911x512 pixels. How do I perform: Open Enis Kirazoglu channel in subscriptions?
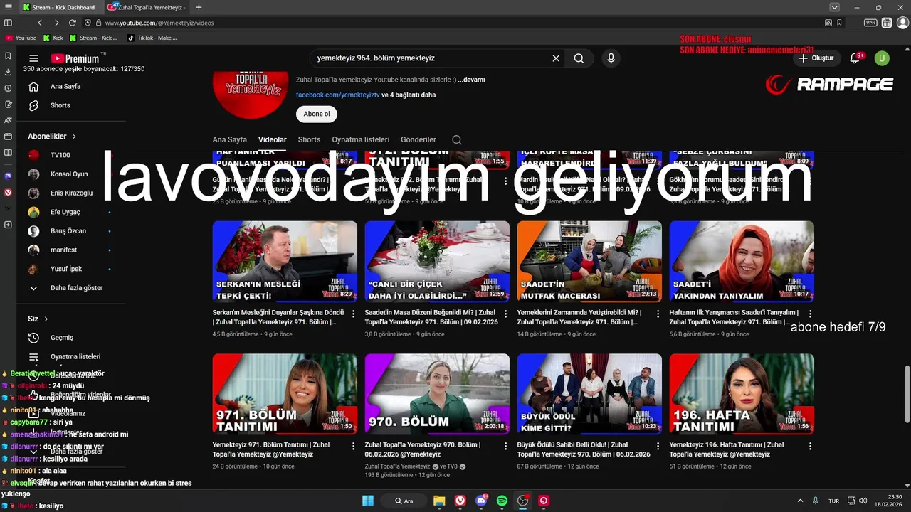[x=71, y=193]
